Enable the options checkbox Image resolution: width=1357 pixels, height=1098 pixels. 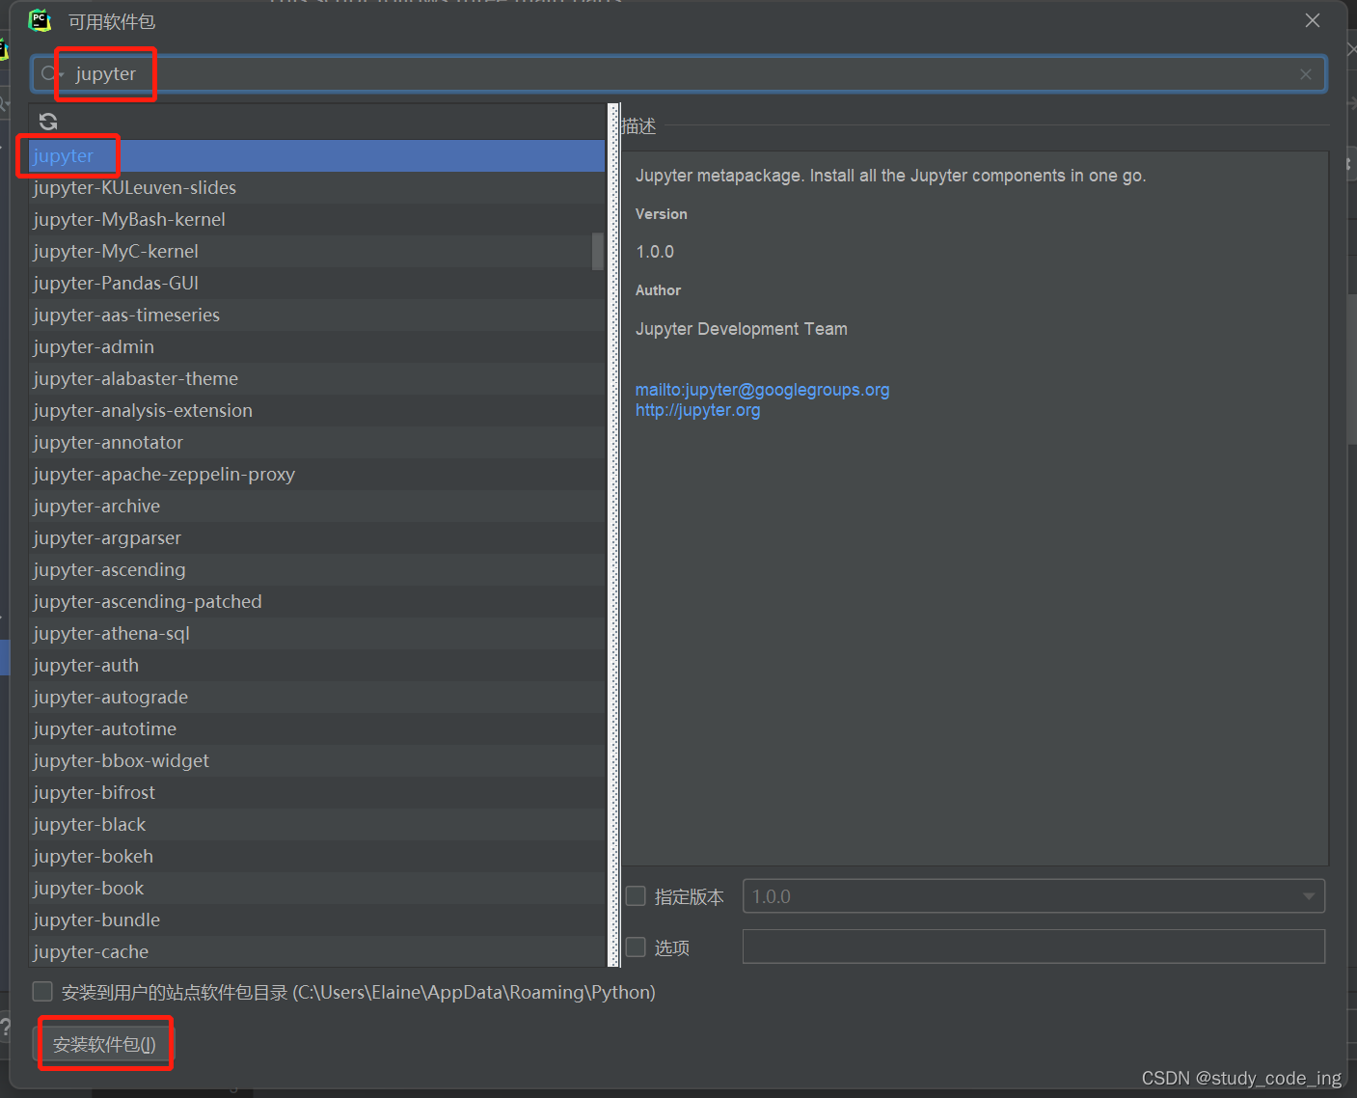[636, 947]
